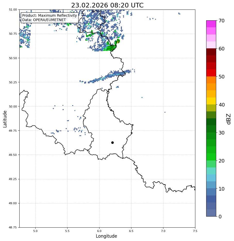Click the 'Latitude' axis label
Viewport: 234px width, 241px height.
[5, 119]
